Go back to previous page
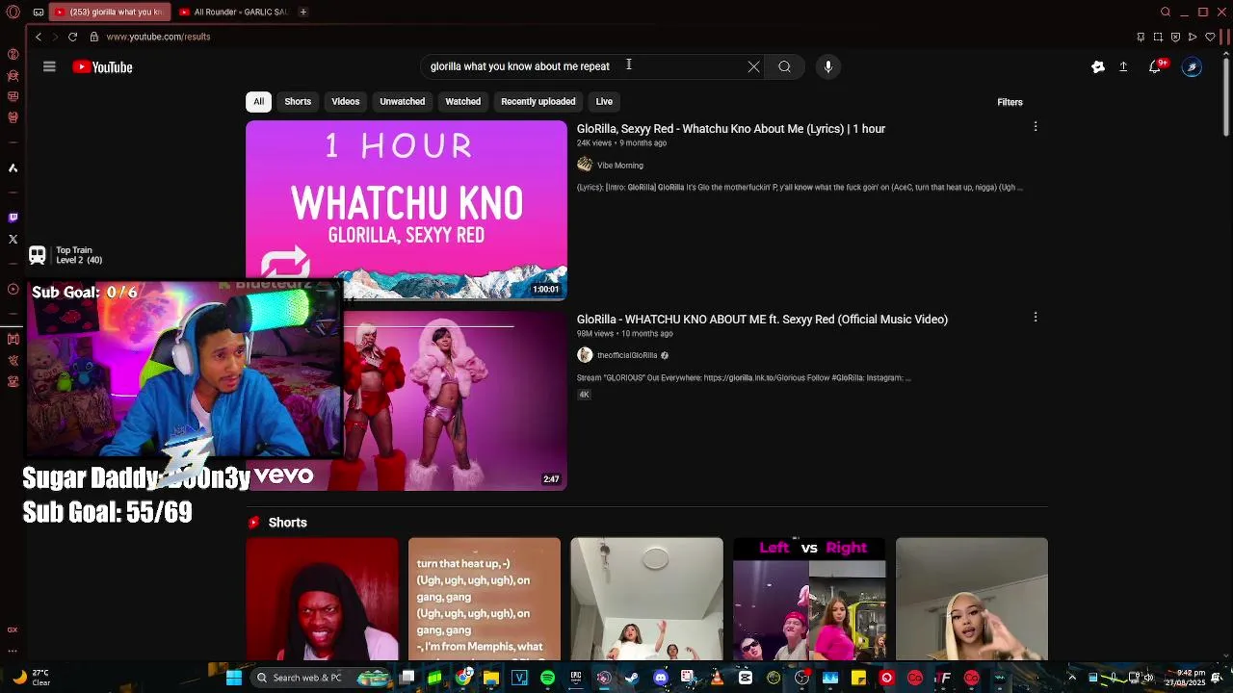The image size is (1233, 693). 39,37
